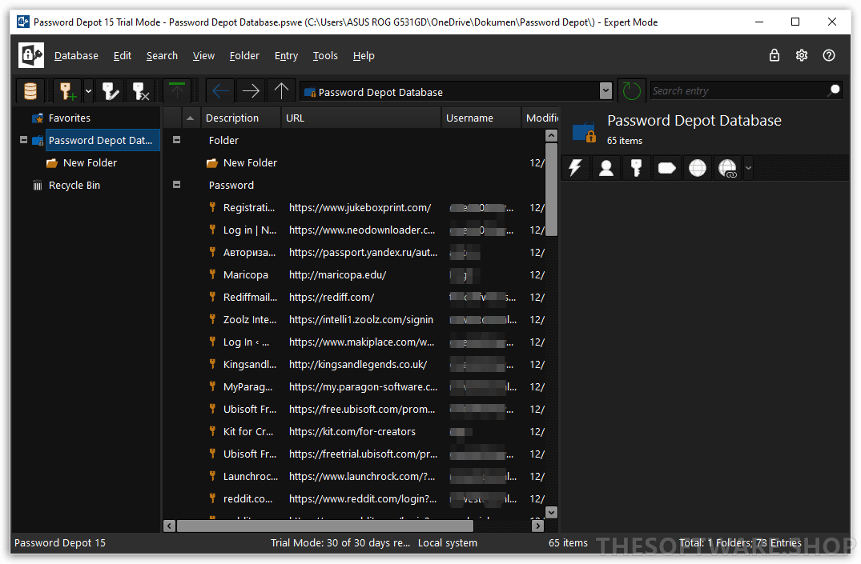Navigate back with the left arrow

click(x=221, y=91)
